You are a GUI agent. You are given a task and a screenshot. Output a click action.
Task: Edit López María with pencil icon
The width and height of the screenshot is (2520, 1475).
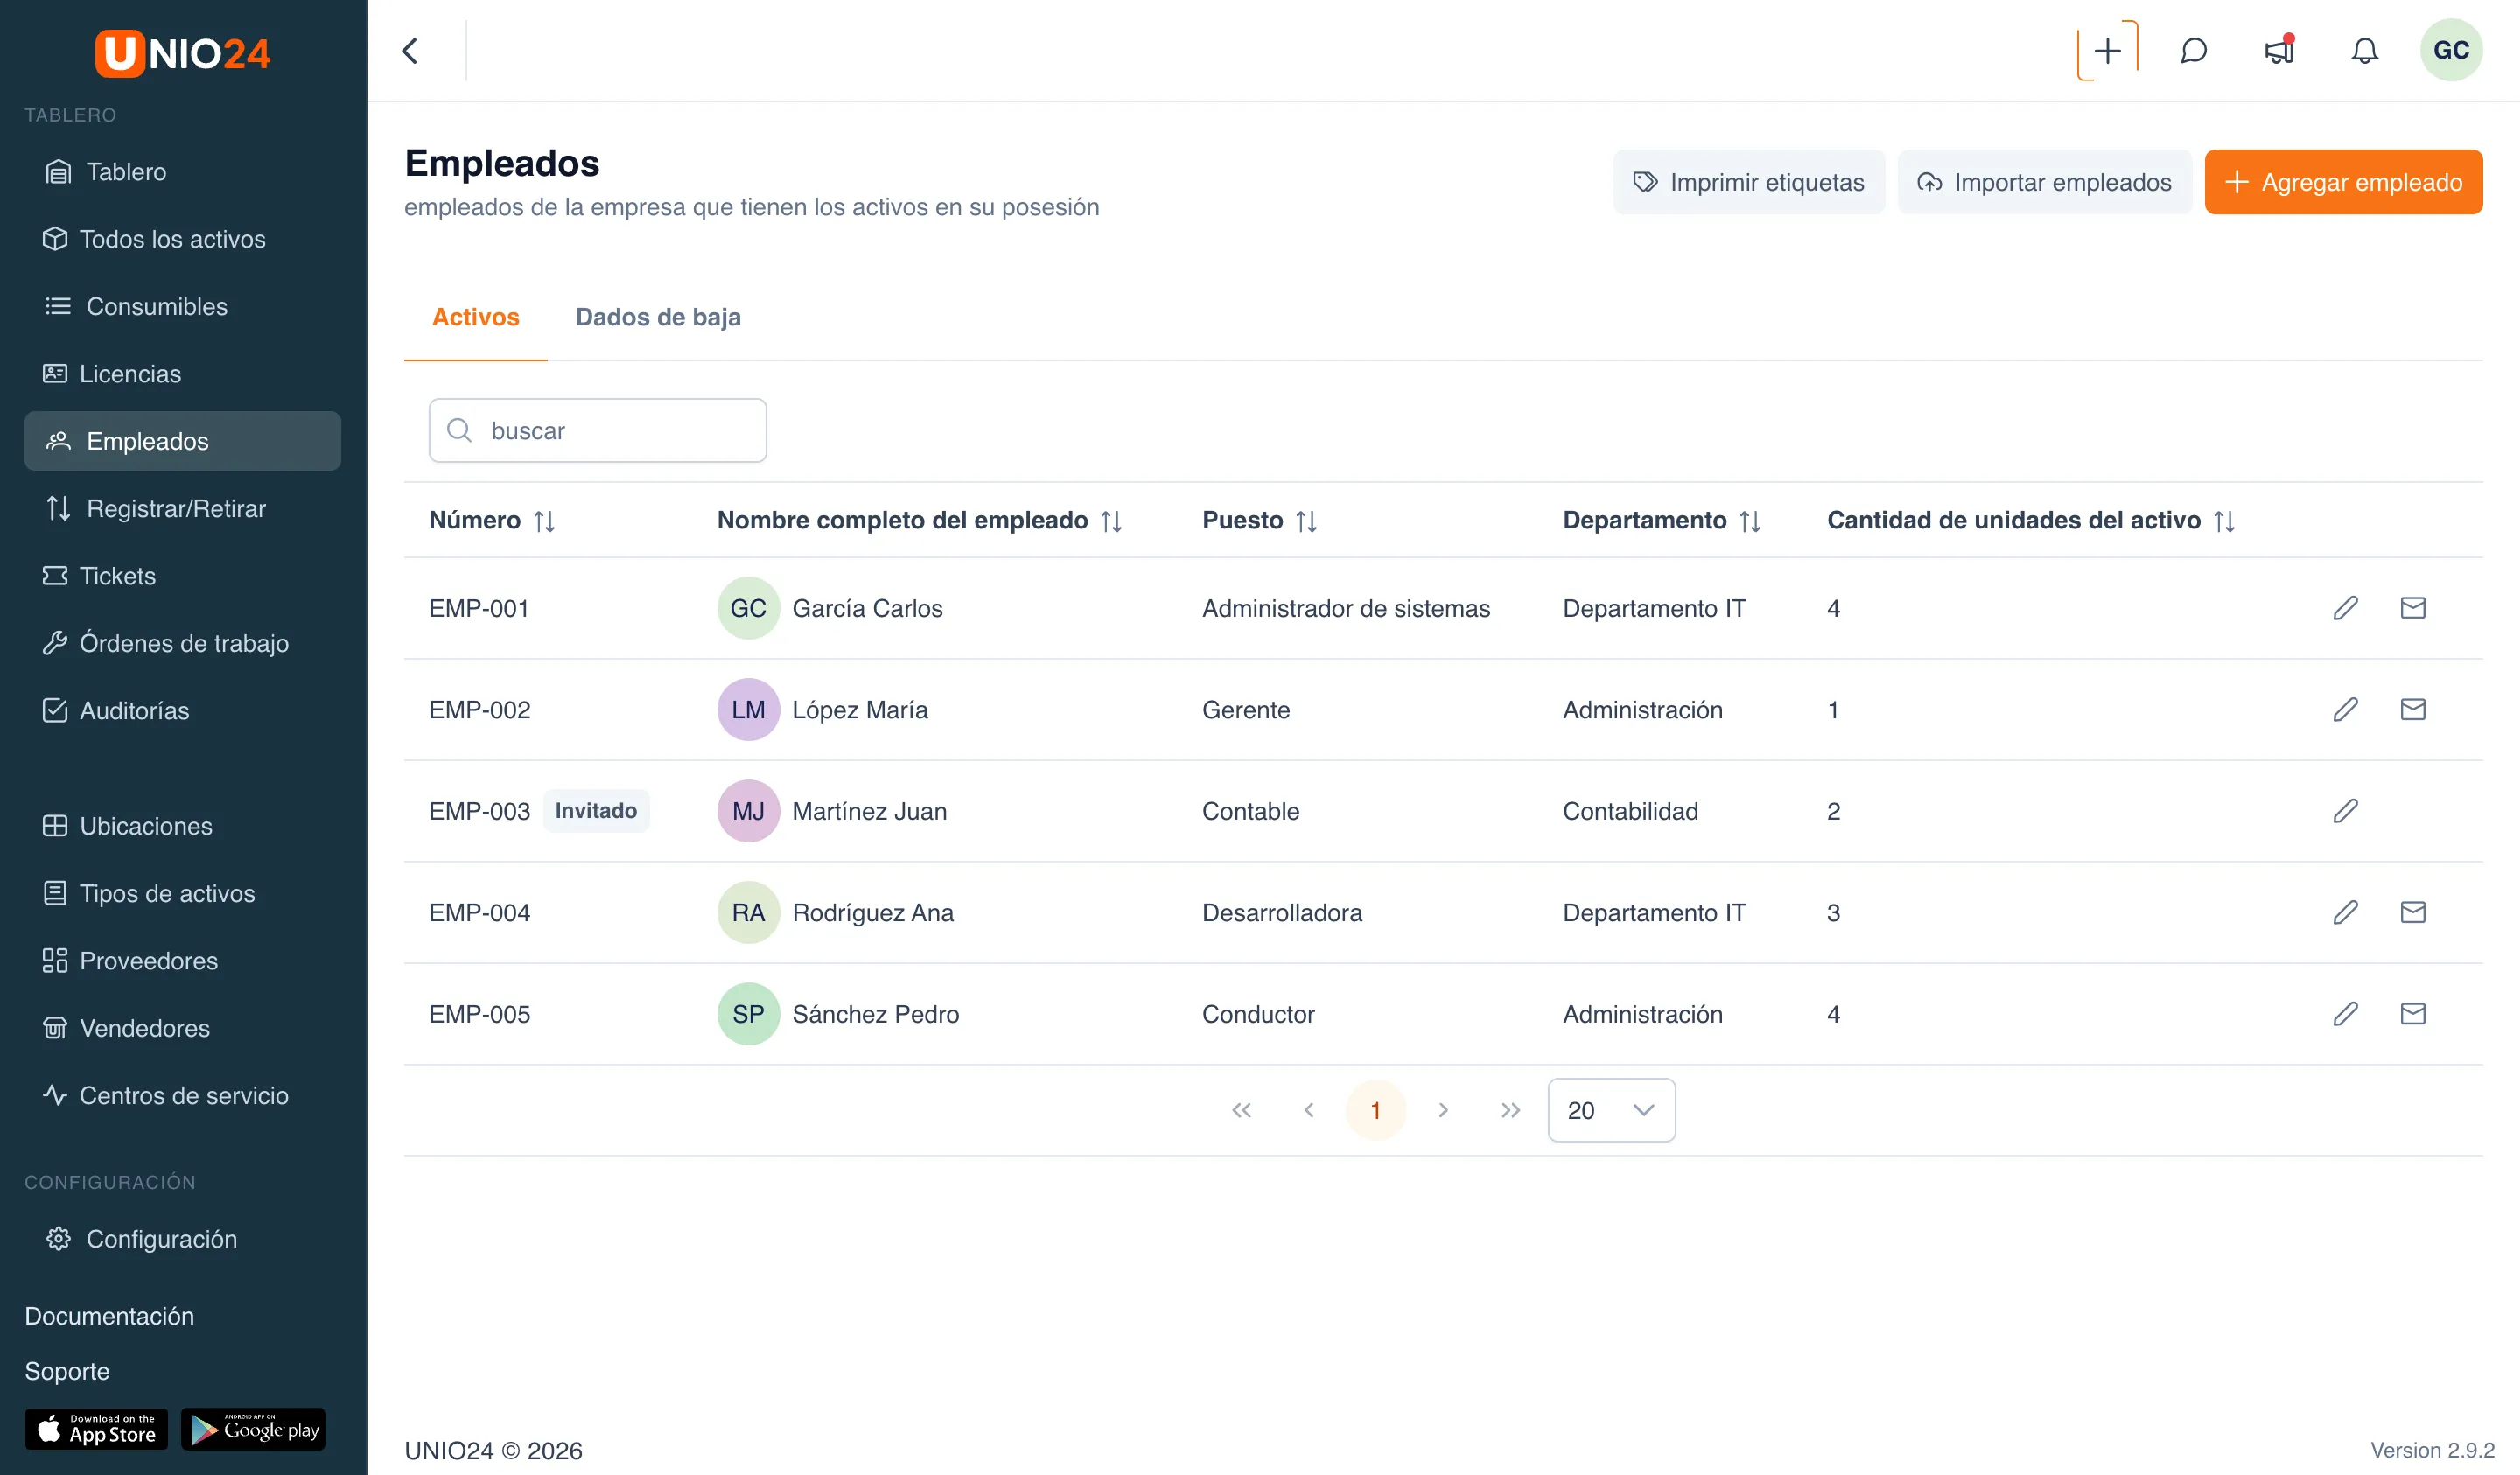tap(2345, 709)
